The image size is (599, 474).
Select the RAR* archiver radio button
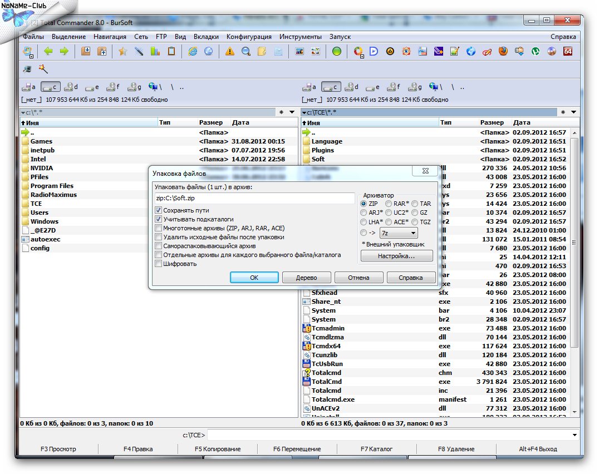point(389,204)
